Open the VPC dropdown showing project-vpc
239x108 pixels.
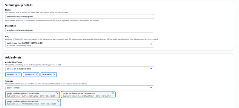click(79, 44)
